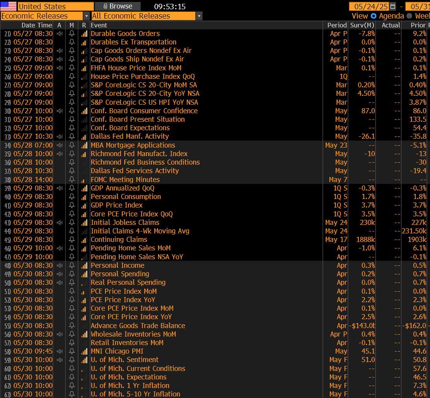430x398 pixels.
Task: Click the R relevance column header
Action: point(84,25)
